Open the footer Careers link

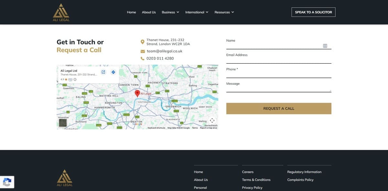248,172
